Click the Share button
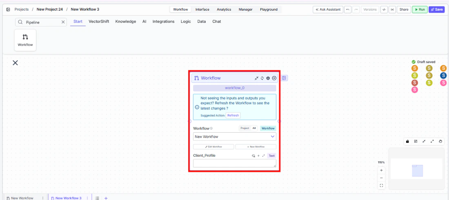The height and width of the screenshot is (200, 449). point(404,9)
